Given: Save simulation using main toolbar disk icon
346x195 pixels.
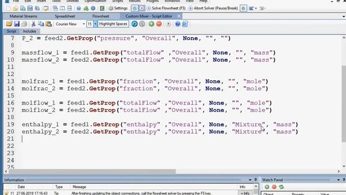Looking at the screenshot, I should pyautogui.click(x=30, y=9).
